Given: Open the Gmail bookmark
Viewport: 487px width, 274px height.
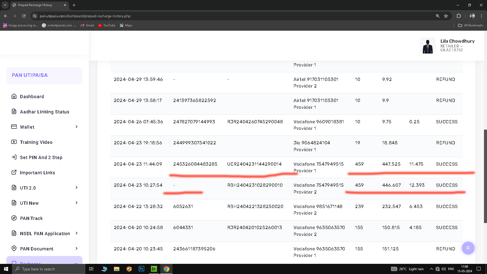Looking at the screenshot, I should (x=87, y=25).
